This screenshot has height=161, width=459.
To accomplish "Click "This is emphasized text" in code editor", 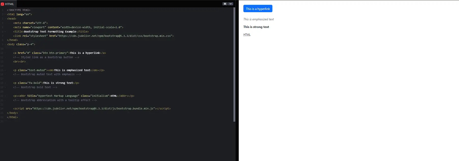I will coord(72,70).
